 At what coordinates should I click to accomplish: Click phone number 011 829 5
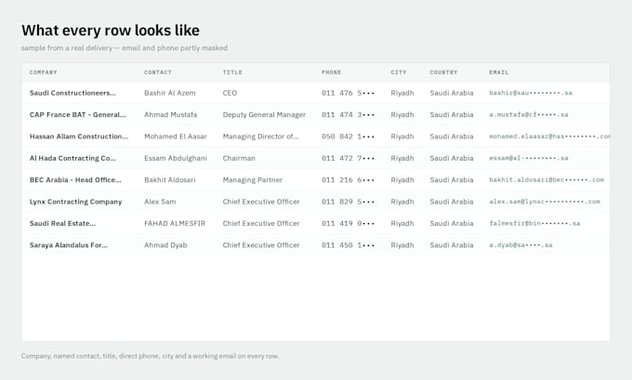[x=348, y=202]
